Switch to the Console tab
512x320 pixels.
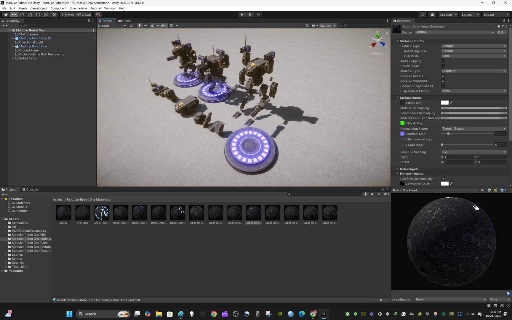30,189
